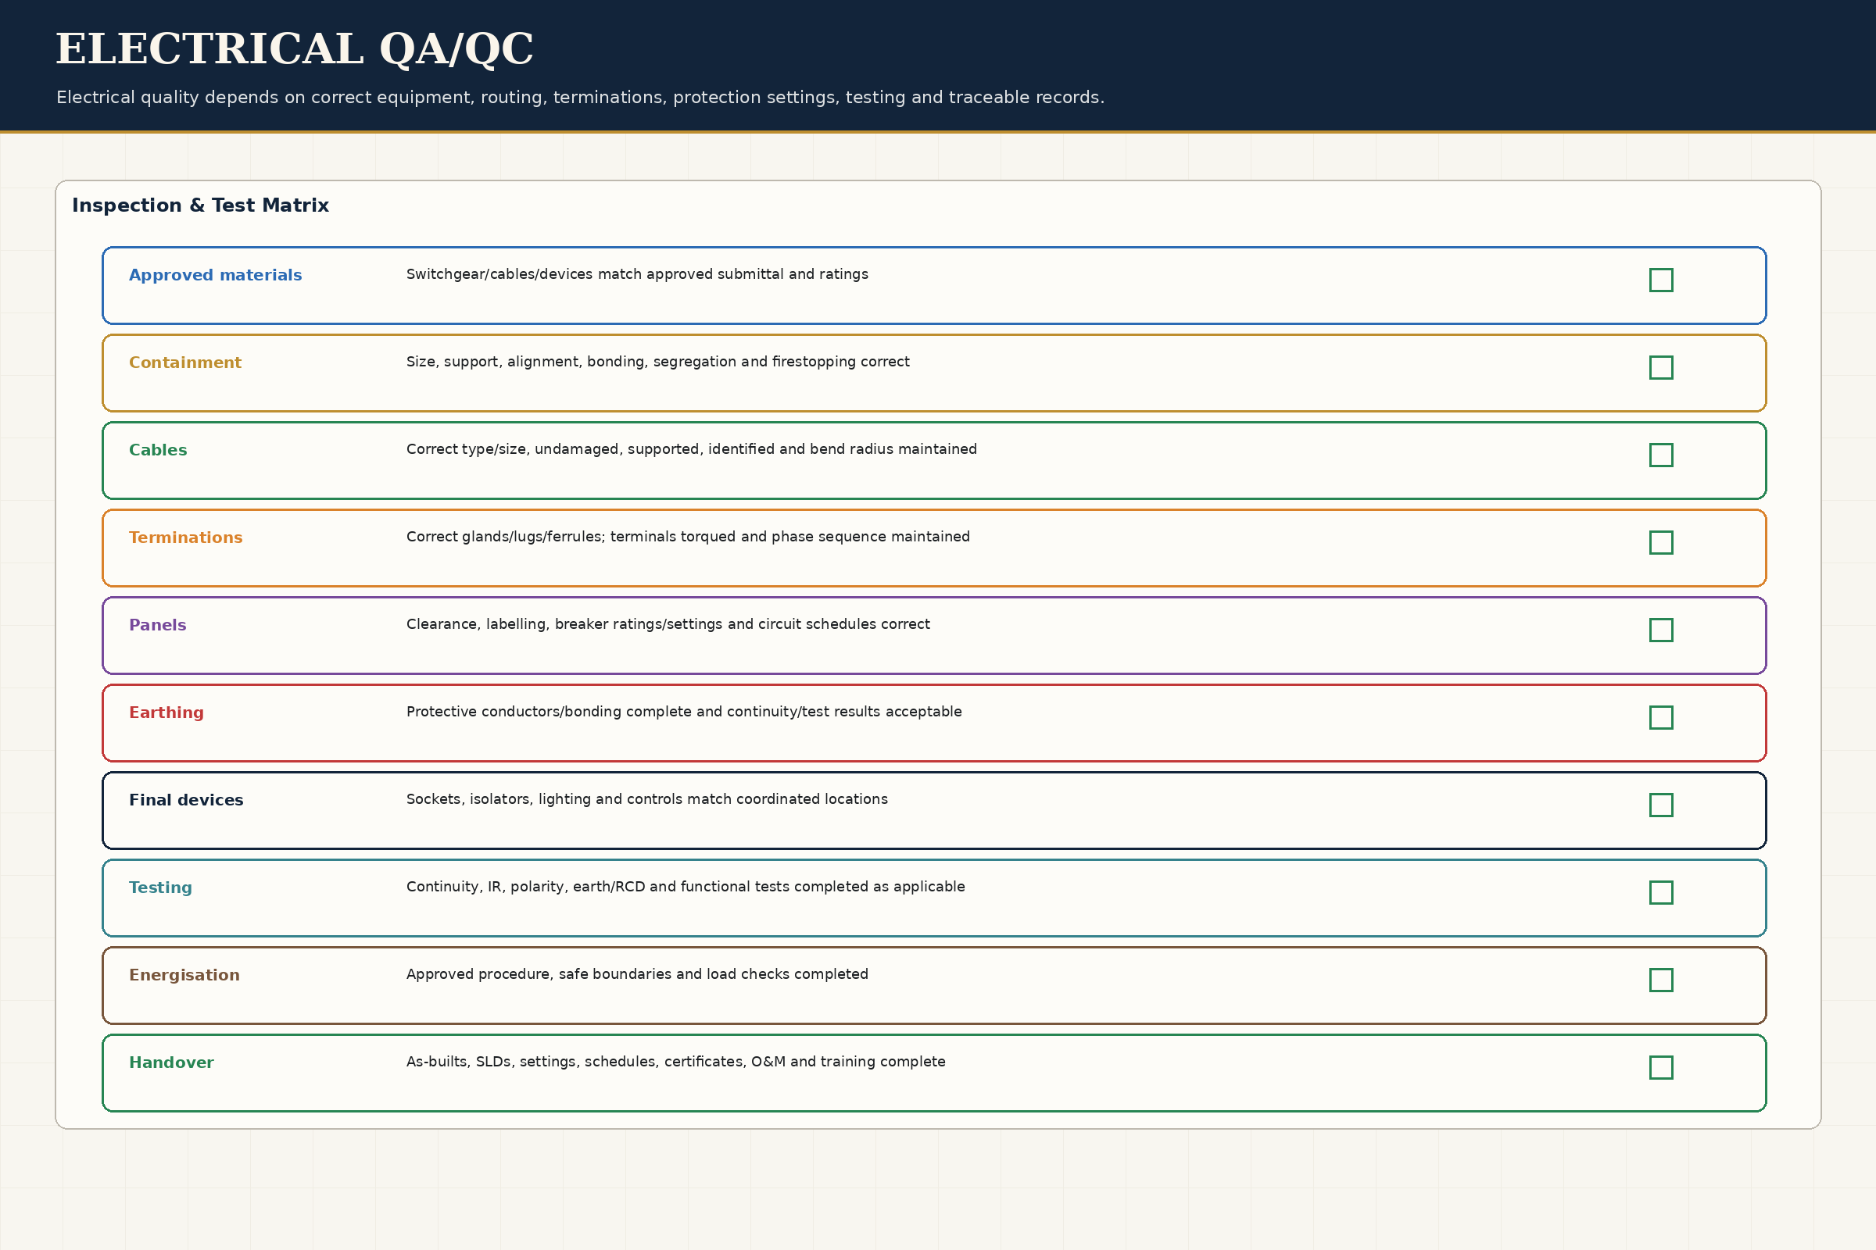Click the Panels row title
1876x1250 pixels.
(x=158, y=625)
